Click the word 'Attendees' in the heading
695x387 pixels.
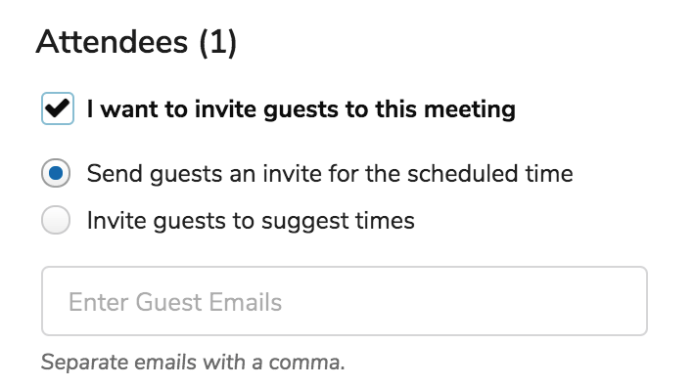pyautogui.click(x=113, y=42)
